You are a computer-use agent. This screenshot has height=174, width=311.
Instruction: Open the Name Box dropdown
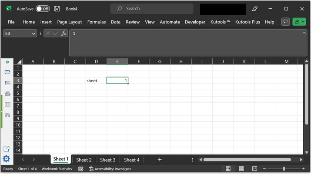click(x=34, y=33)
